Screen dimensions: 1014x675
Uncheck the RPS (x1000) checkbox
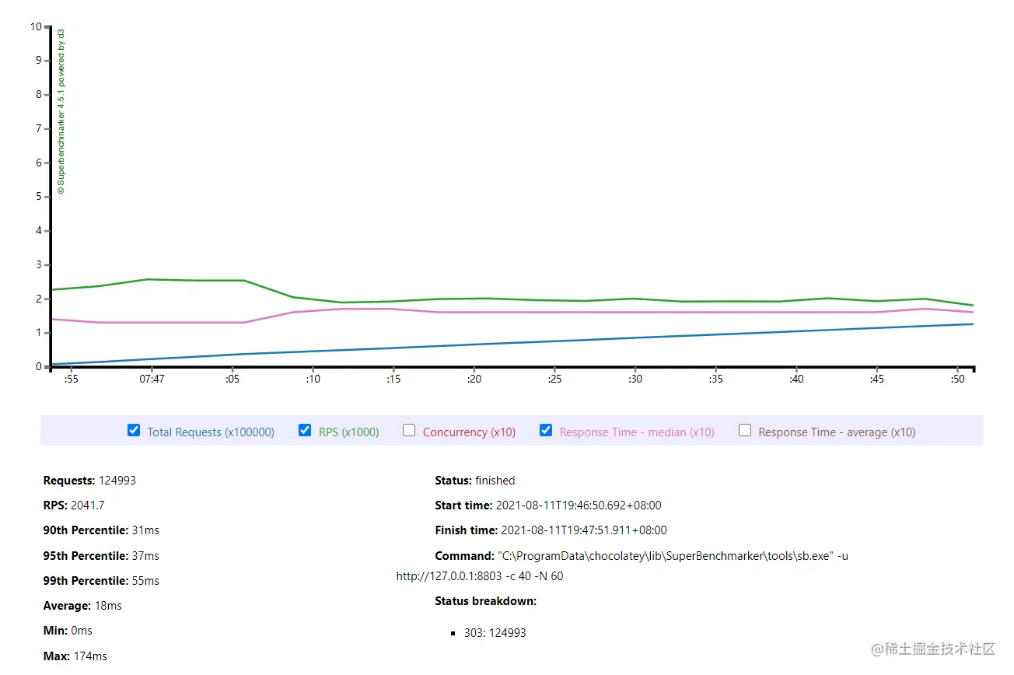tap(305, 430)
